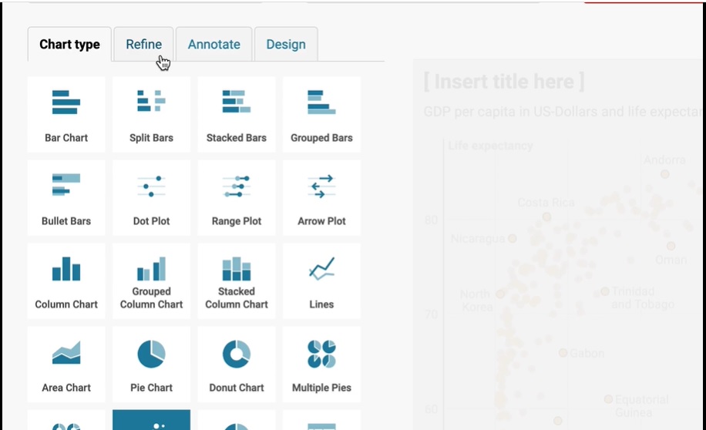
Task: Pick the Stacked Bars chart type
Action: (236, 114)
